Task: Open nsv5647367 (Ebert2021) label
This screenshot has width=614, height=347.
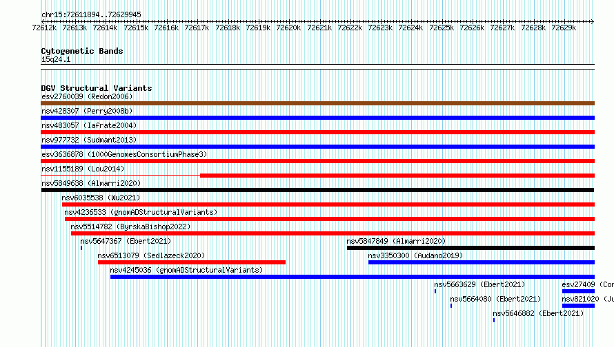Action: (126, 241)
